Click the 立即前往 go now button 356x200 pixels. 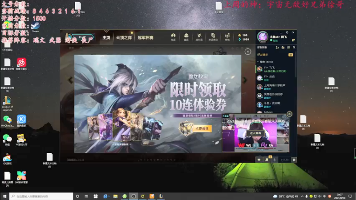coord(202,128)
